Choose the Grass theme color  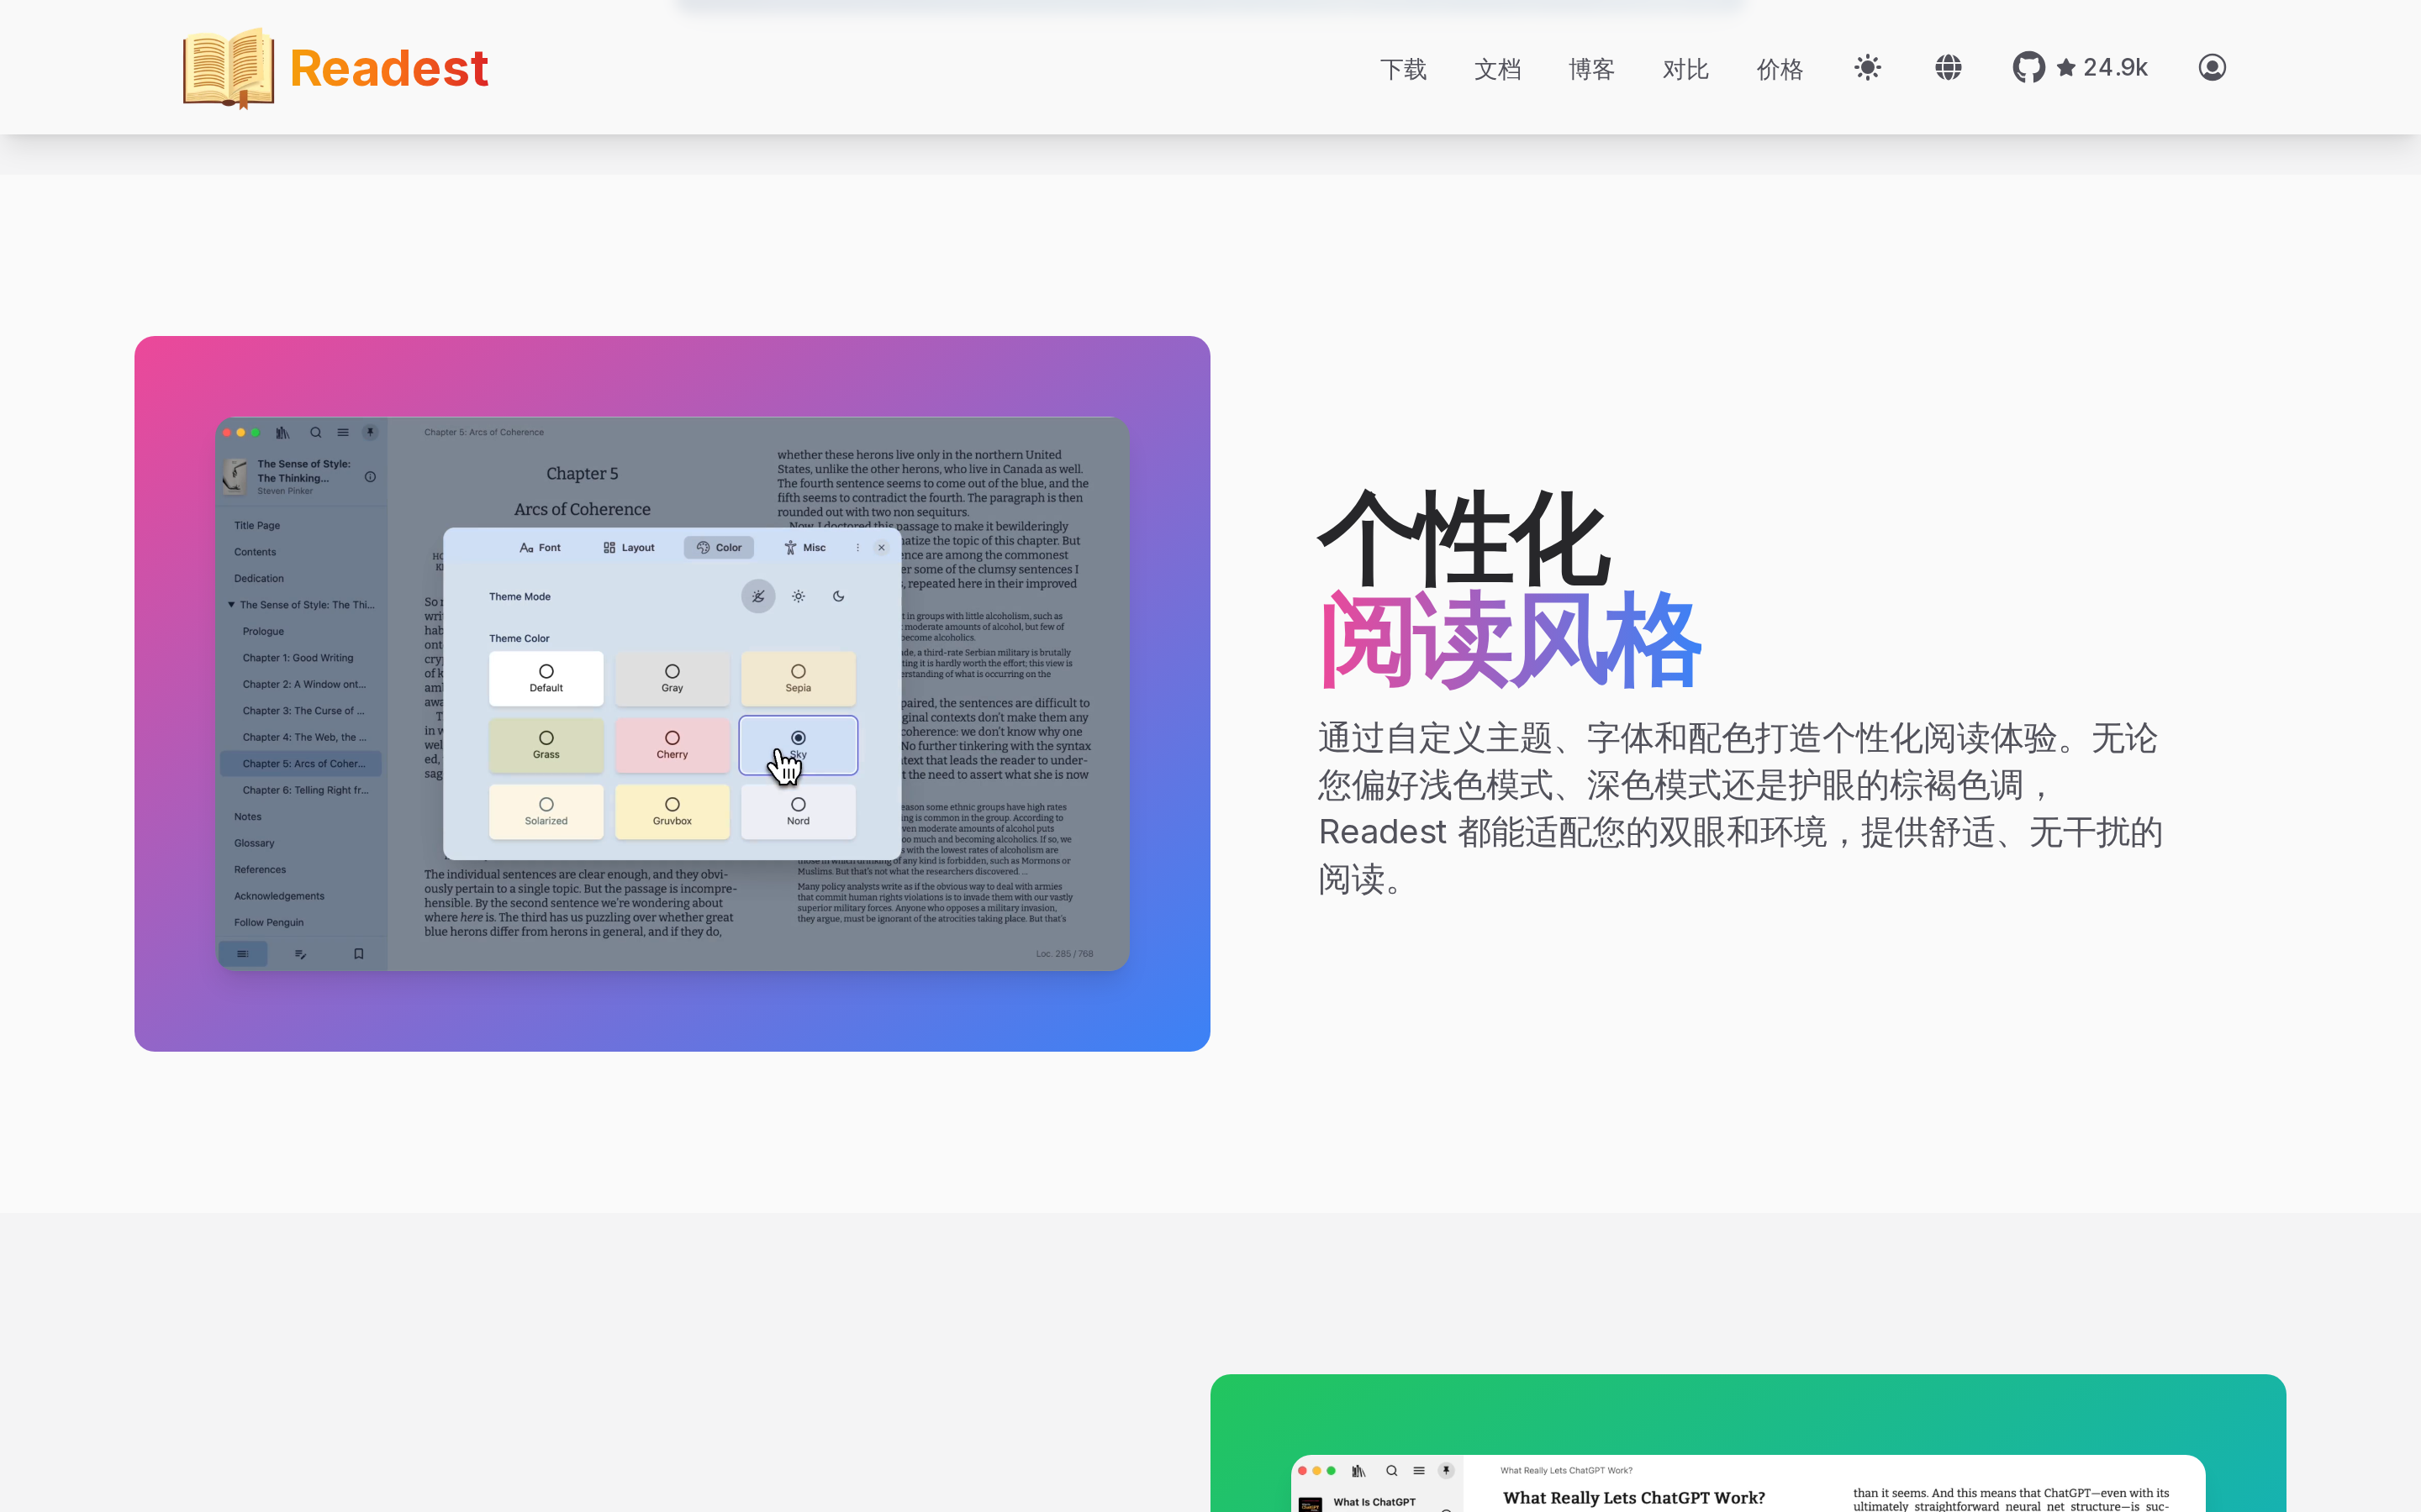546,745
